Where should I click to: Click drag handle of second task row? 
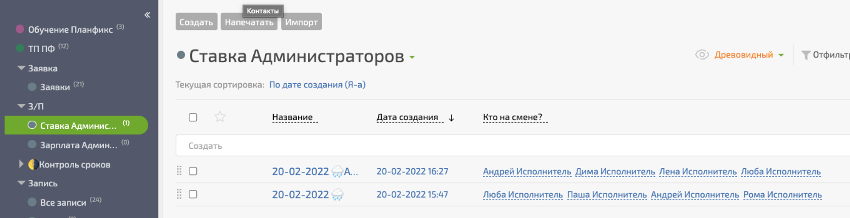click(x=179, y=194)
